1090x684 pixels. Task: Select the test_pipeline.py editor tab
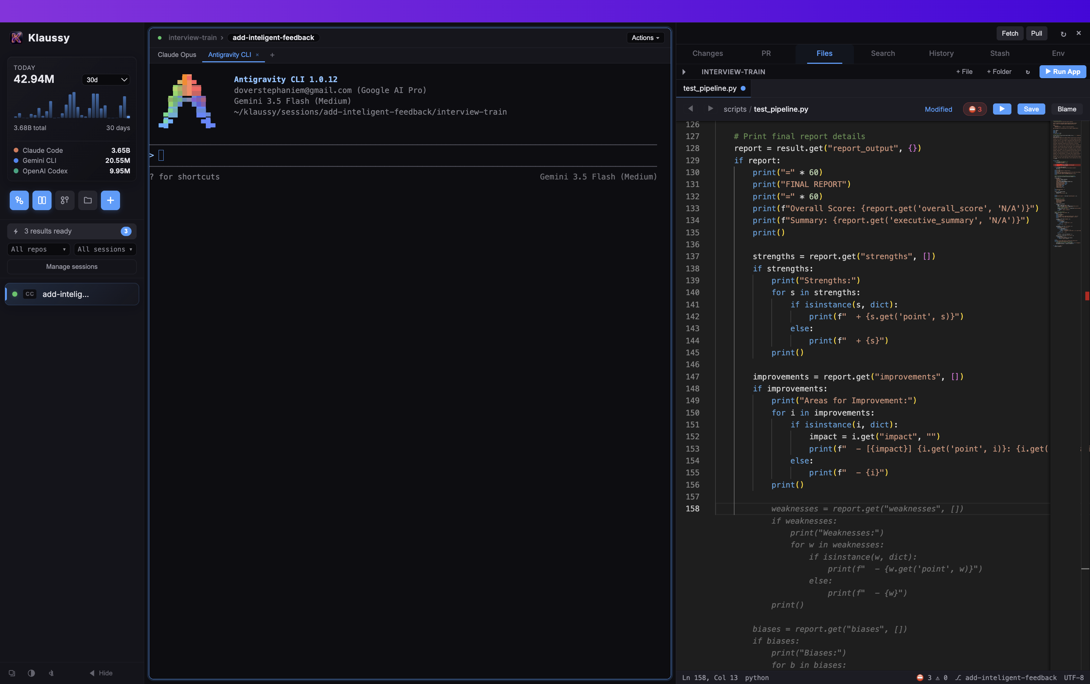pos(714,88)
